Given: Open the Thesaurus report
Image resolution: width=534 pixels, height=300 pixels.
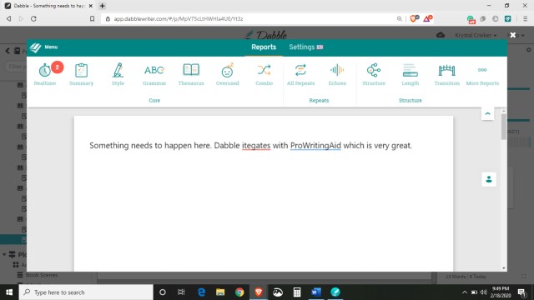Looking at the screenshot, I should click(191, 74).
